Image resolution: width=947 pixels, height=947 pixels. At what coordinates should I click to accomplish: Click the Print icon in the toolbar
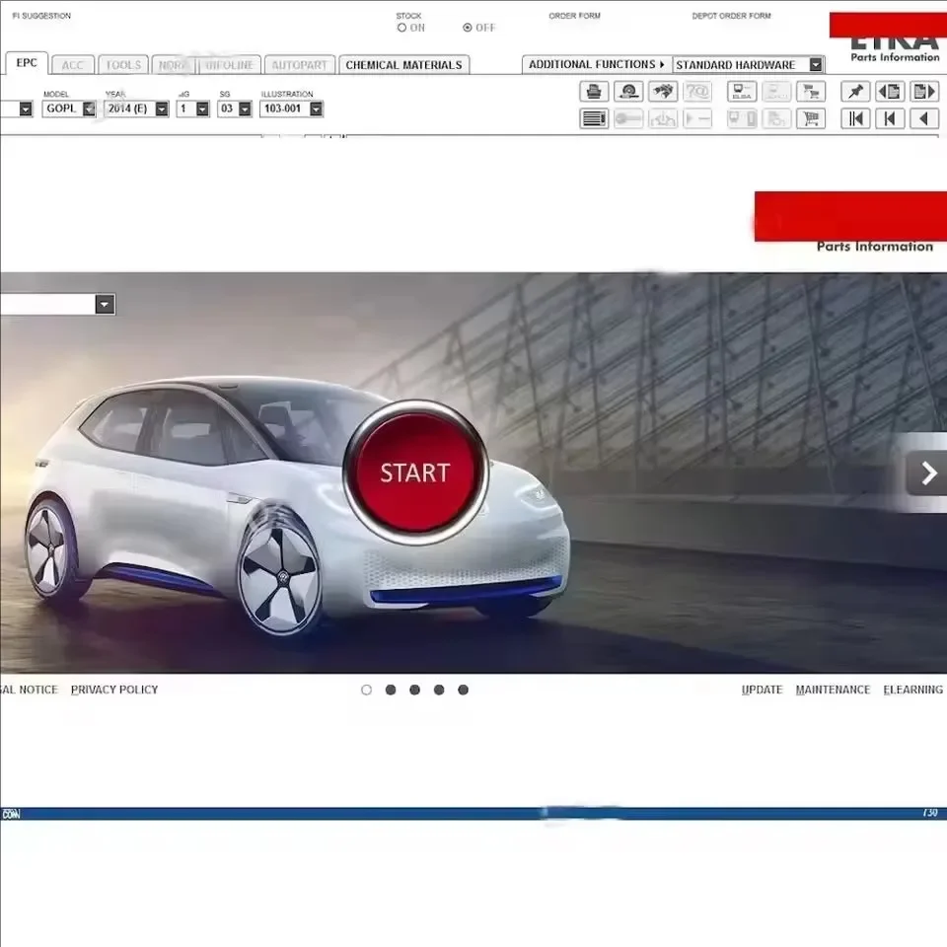(593, 92)
